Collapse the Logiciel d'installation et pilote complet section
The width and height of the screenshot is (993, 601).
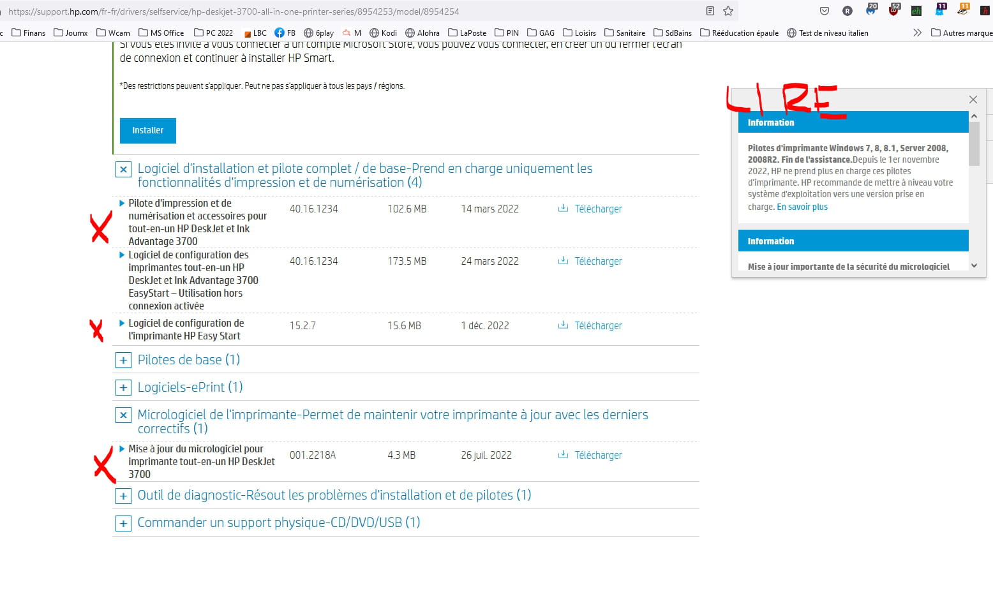click(x=123, y=170)
